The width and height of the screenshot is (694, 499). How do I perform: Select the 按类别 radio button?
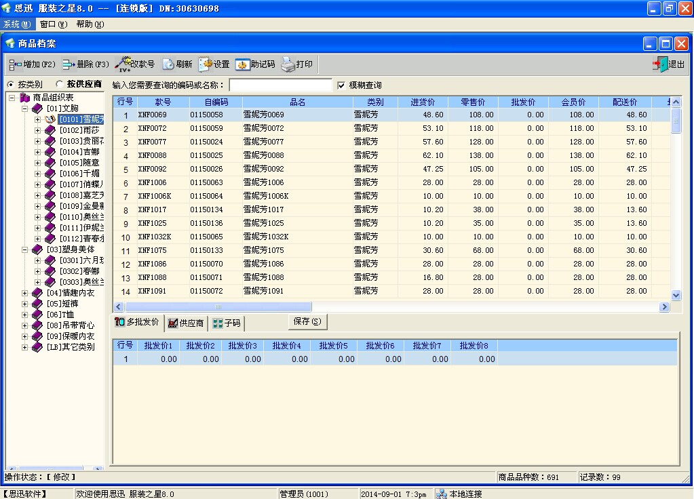(11, 85)
